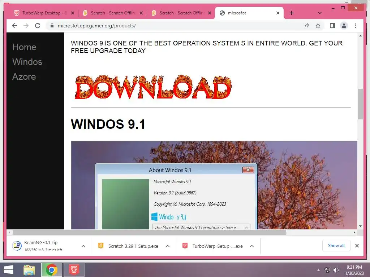
Task: Click taskbar clock 9:21 PM
Action: (354, 270)
